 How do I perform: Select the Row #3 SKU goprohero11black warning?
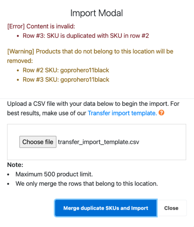pos(66,80)
